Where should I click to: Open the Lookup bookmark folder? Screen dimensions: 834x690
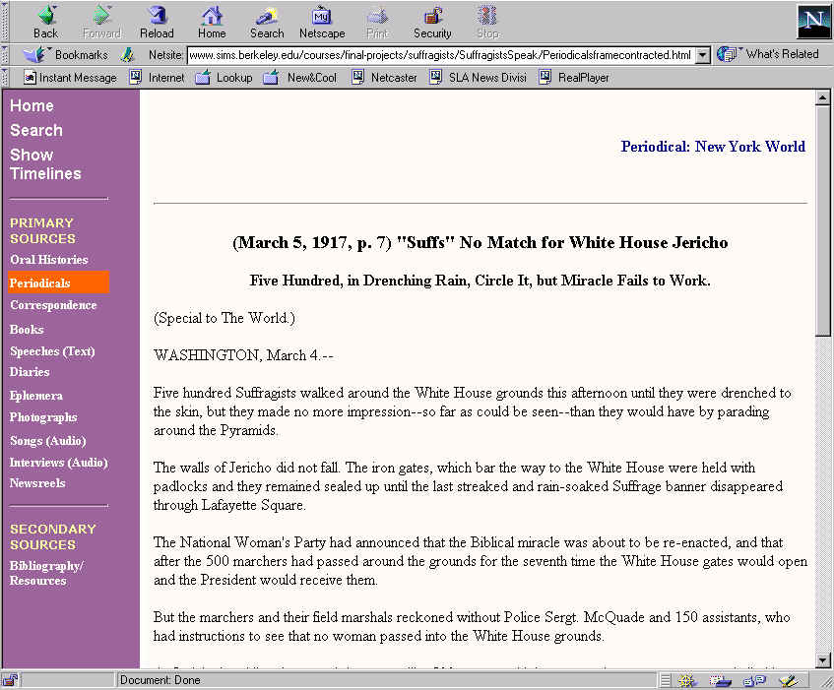coord(224,78)
